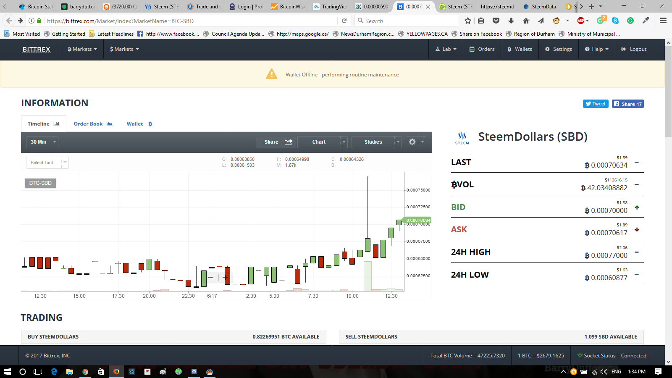Reload the page
This screenshot has width=672, height=378.
(344, 21)
